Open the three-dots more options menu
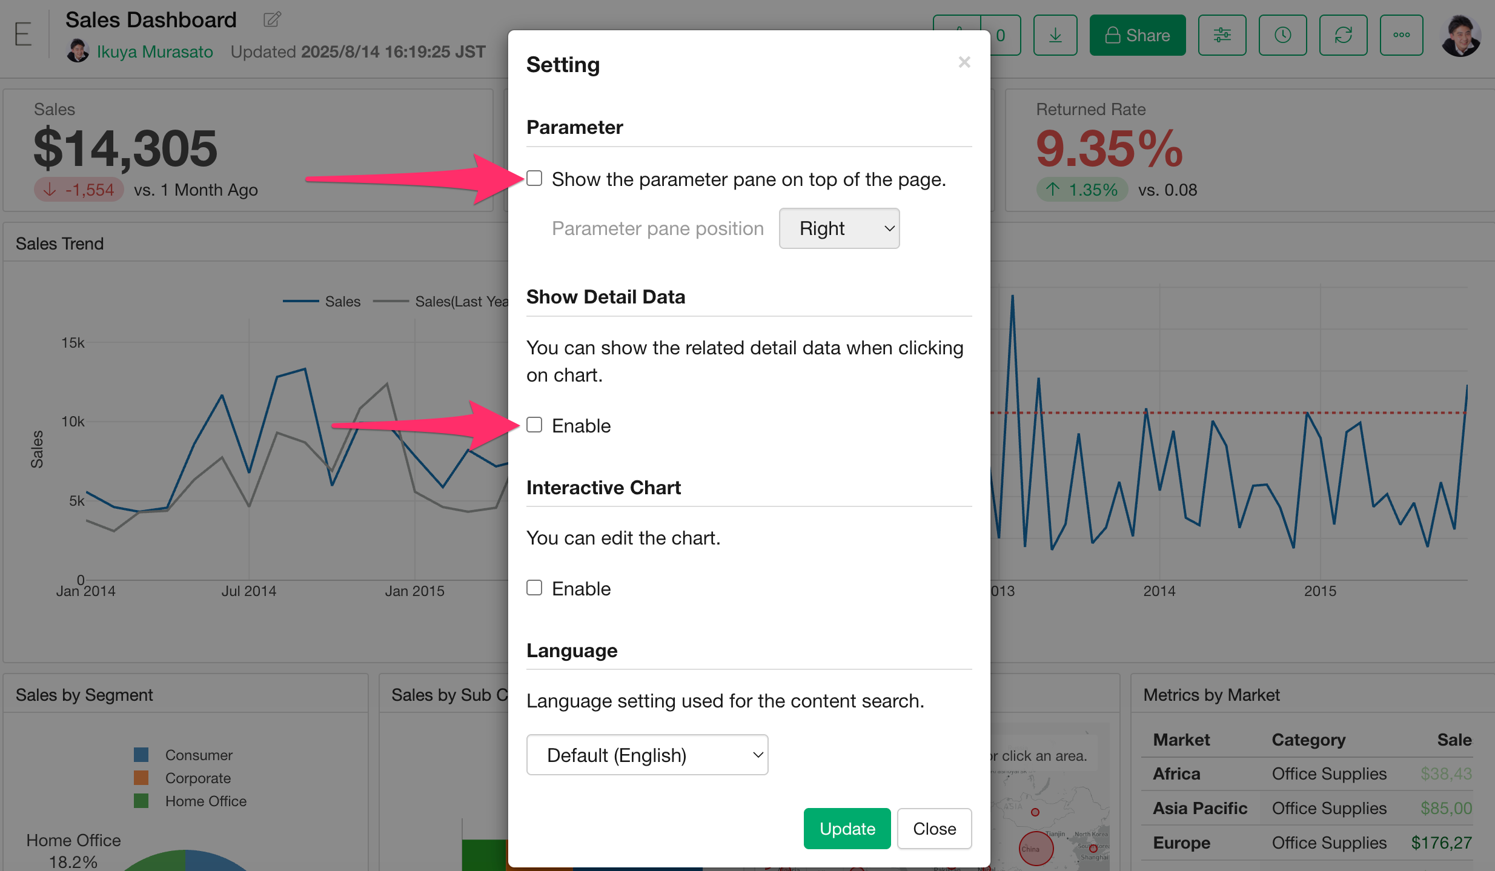 pyautogui.click(x=1401, y=35)
